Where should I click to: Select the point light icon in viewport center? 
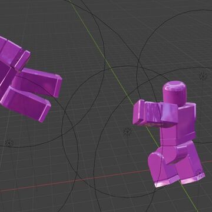pyautogui.click(x=128, y=132)
